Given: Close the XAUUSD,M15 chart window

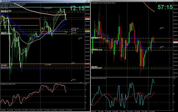Looking at the screenshot, I should (x=89, y=1).
